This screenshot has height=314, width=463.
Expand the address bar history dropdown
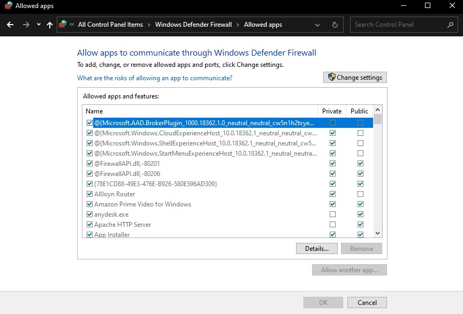(x=317, y=25)
